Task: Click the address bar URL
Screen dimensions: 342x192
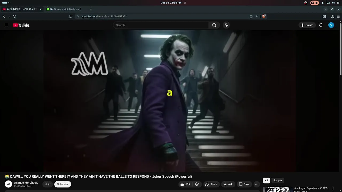Action: point(104,16)
